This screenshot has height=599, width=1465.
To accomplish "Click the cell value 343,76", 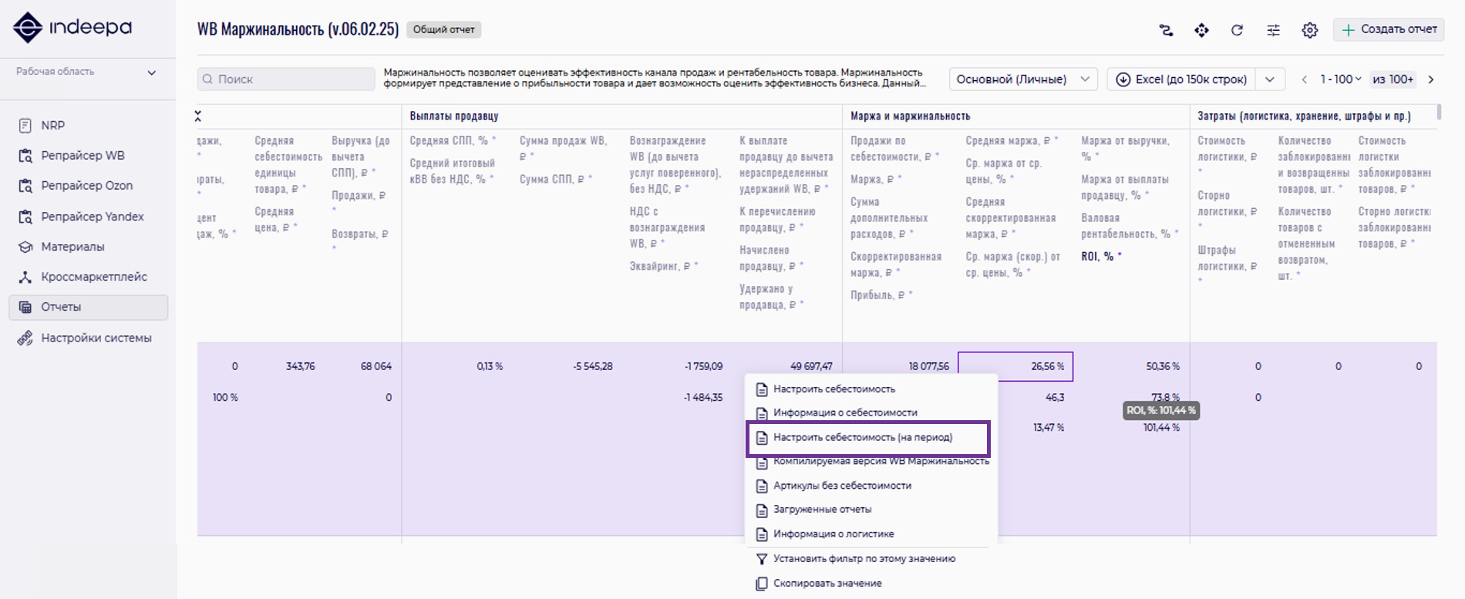I will coord(300,366).
